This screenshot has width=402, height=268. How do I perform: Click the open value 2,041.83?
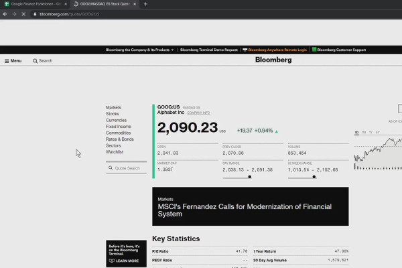(167, 153)
